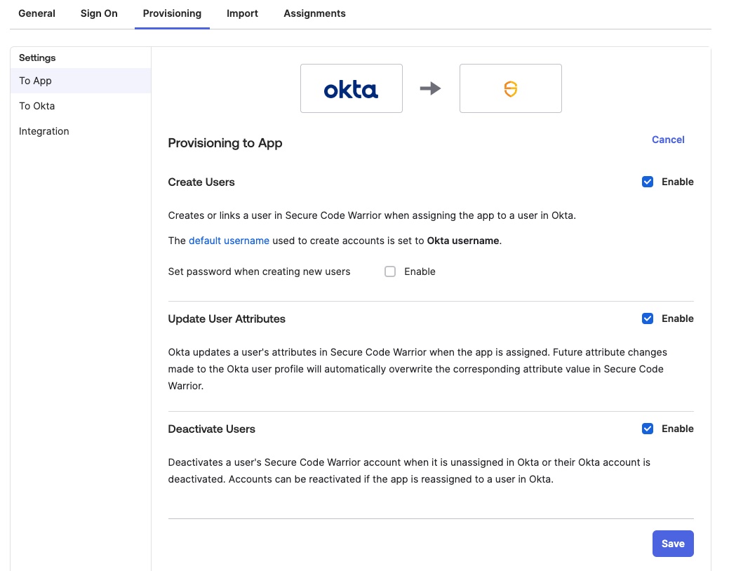Toggle Update User Attributes Enable checkbox
This screenshot has width=729, height=571.
648,318
